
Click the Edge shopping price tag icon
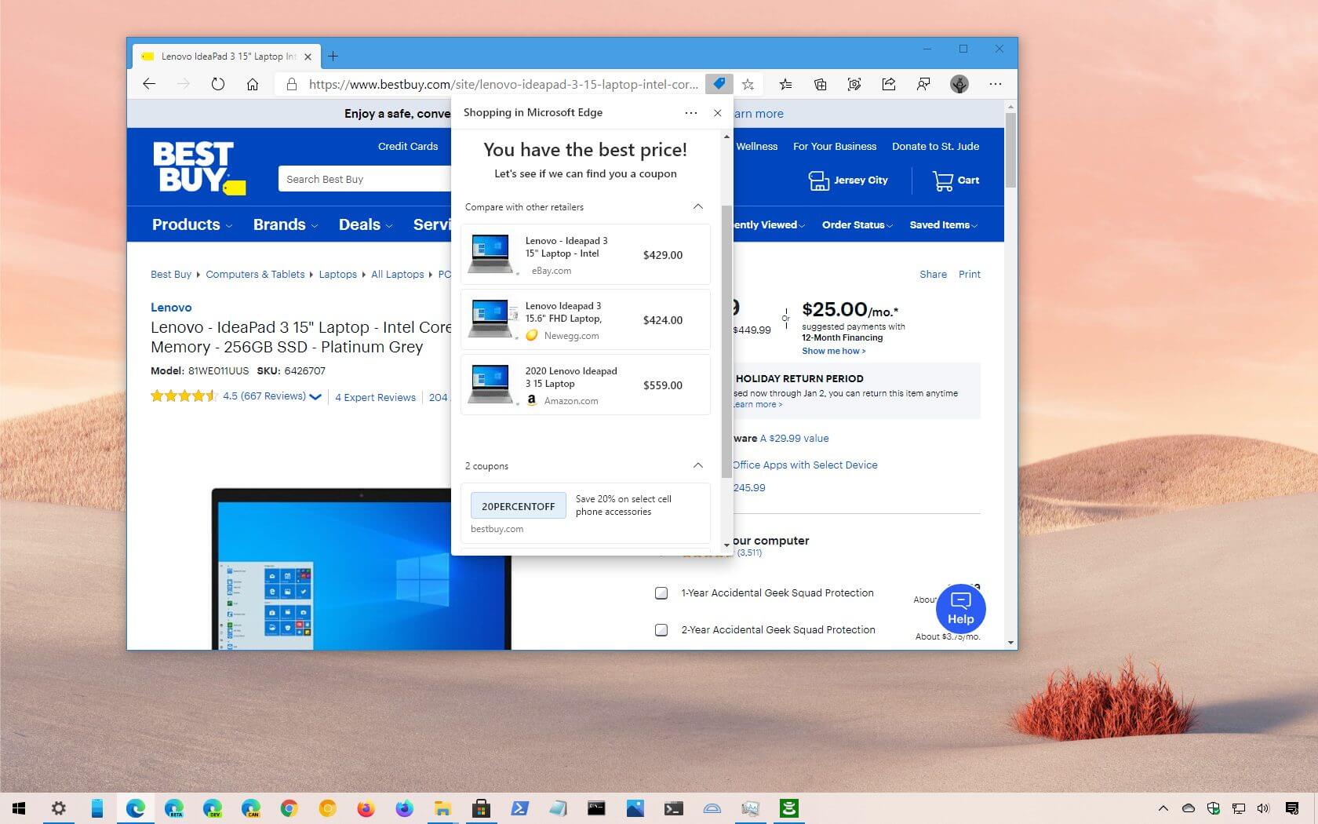(x=719, y=84)
